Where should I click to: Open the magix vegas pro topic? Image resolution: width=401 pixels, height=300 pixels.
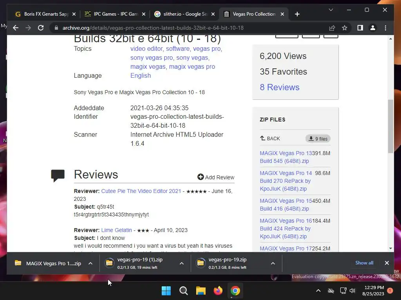click(192, 66)
